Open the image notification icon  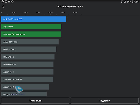(x=6, y=1)
